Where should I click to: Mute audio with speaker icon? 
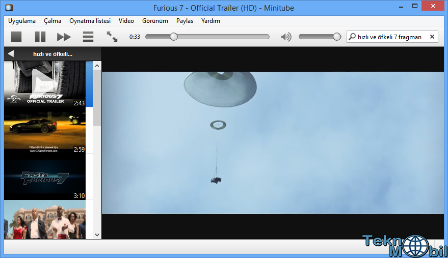[286, 37]
